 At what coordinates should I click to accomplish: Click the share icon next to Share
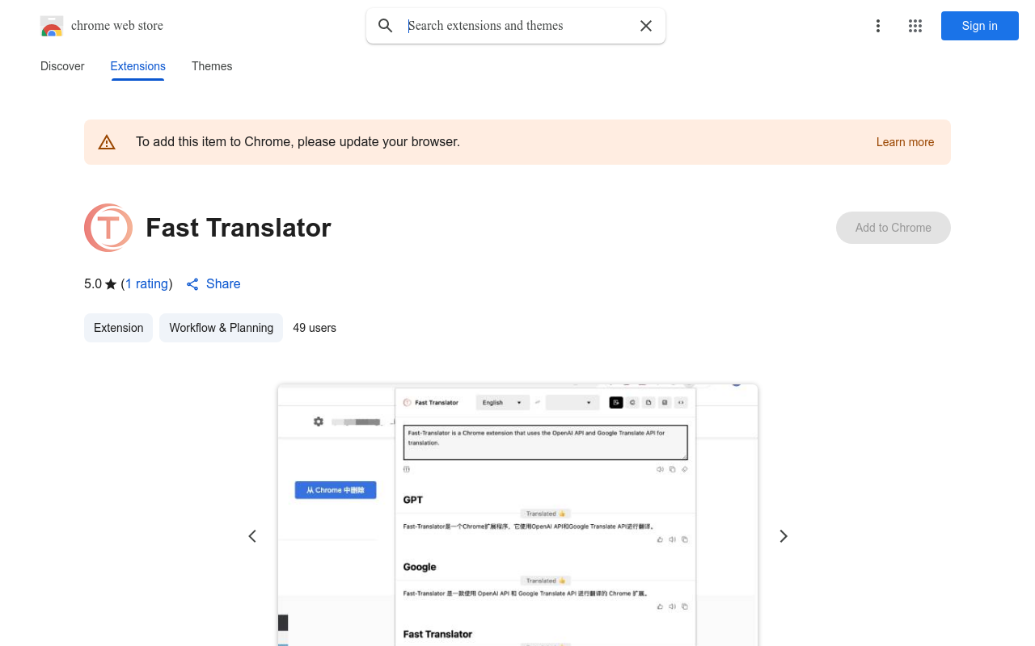coord(192,284)
